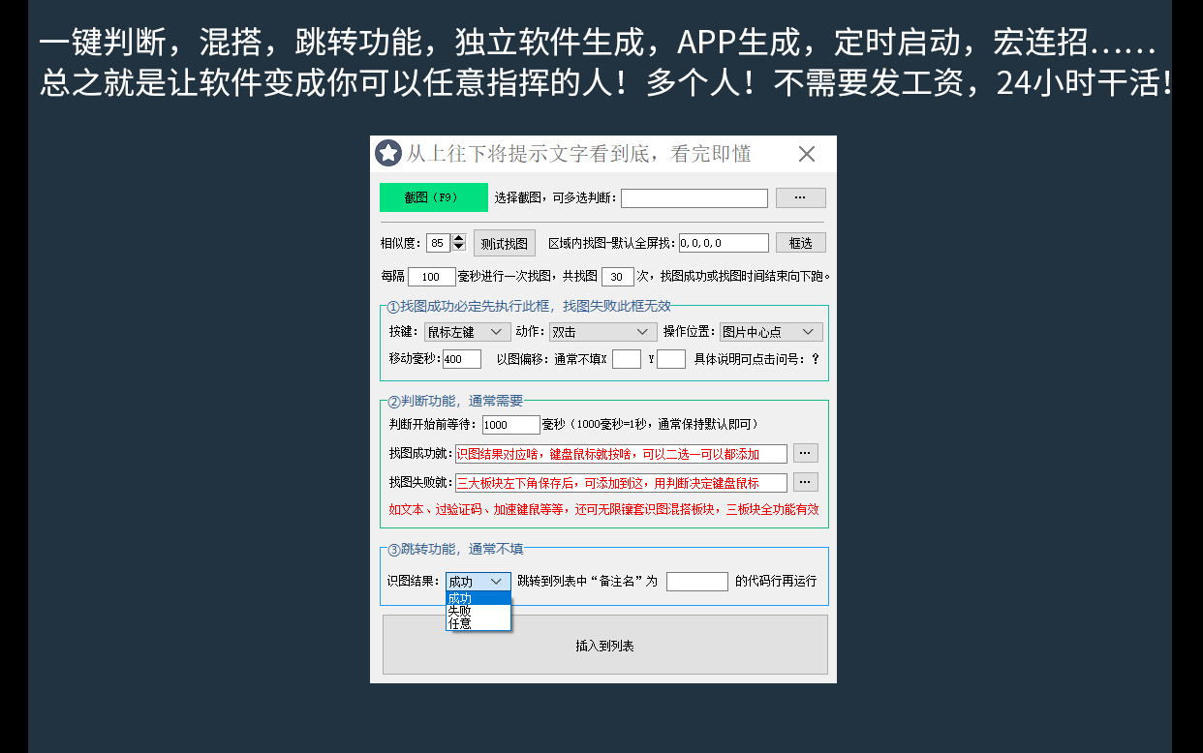Screen dimensions: 1203x753
Task: Decrease 相似度 value with down arrow
Action: pos(459,248)
